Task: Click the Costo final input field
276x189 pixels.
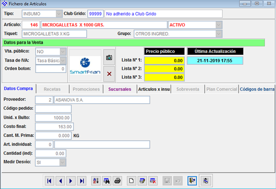Action: 53,126
